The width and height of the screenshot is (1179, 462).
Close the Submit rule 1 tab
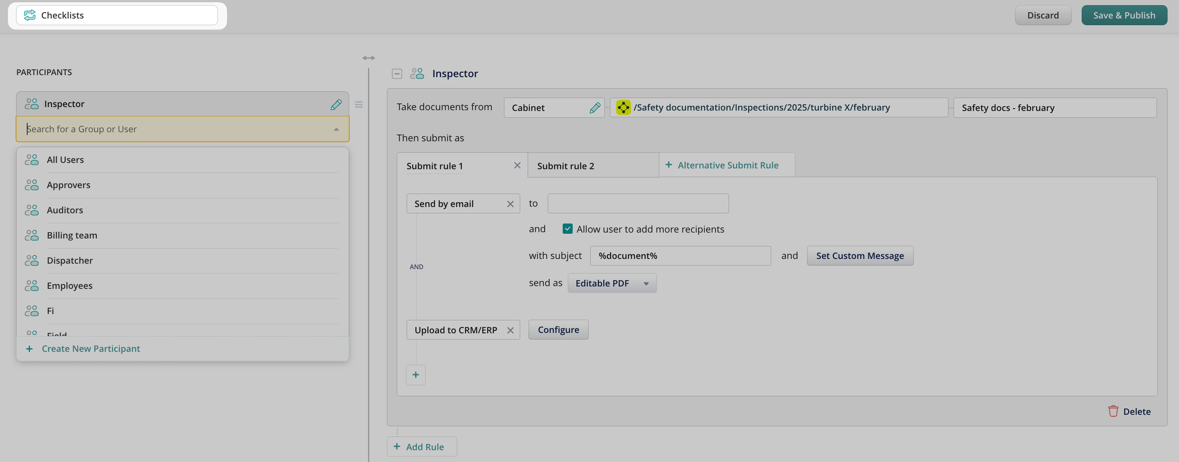click(x=517, y=165)
